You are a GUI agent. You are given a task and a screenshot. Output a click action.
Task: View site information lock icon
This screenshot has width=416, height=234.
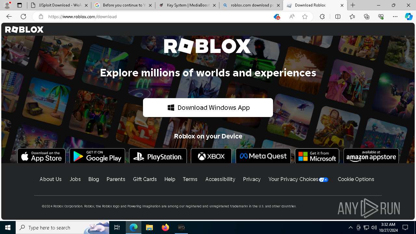click(x=41, y=17)
